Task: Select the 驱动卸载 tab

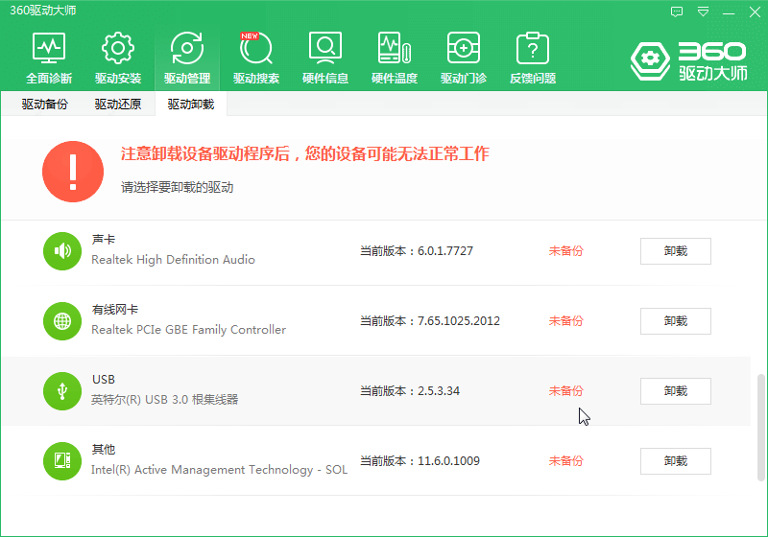Action: pos(190,105)
